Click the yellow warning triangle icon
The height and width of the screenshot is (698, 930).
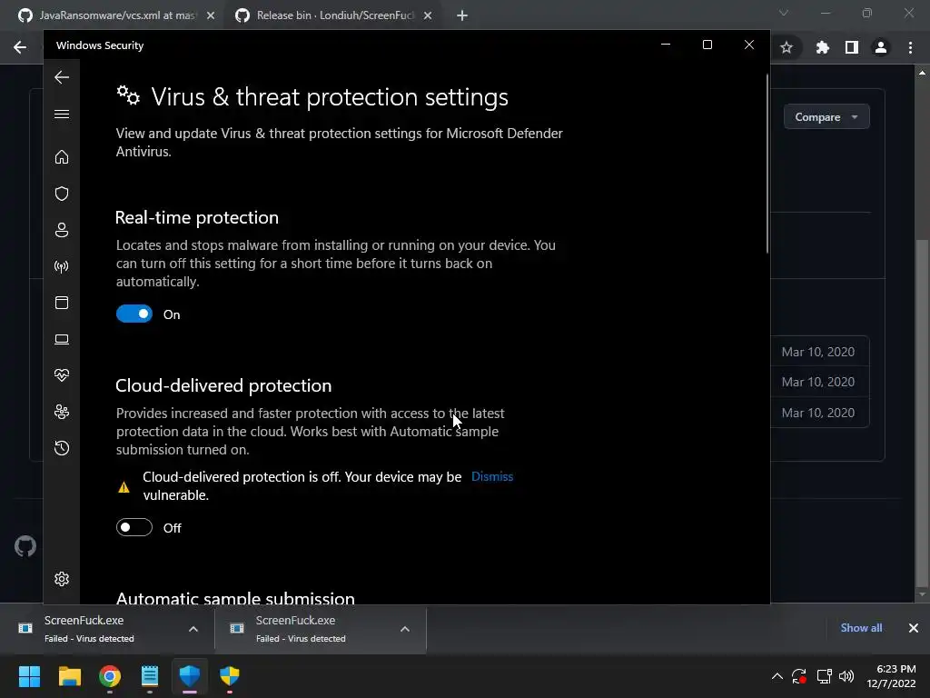coord(124,487)
